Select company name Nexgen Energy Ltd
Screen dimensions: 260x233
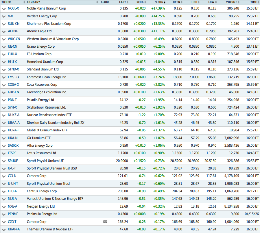click(40, 206)
